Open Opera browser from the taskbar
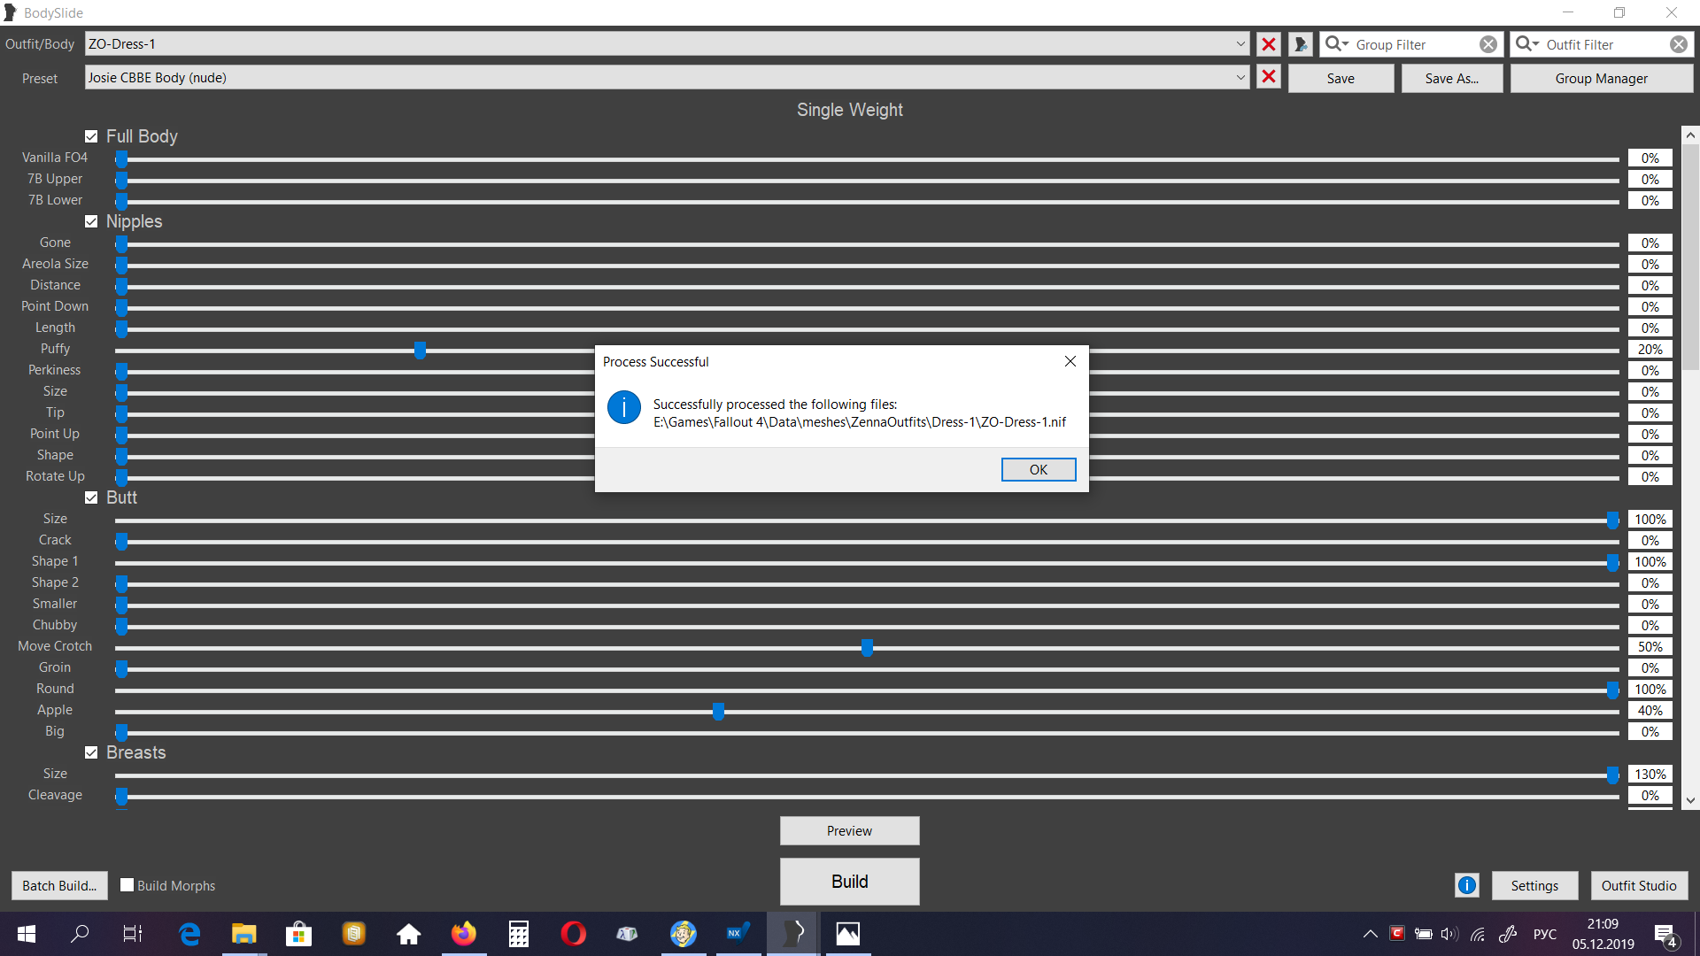This screenshot has width=1700, height=956. point(573,933)
